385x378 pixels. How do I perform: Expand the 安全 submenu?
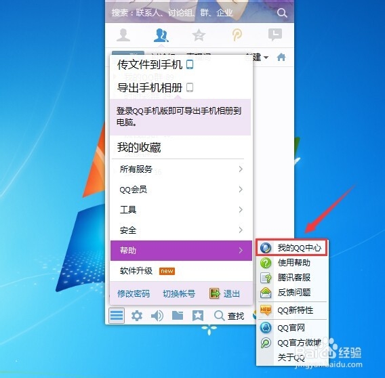pos(181,230)
